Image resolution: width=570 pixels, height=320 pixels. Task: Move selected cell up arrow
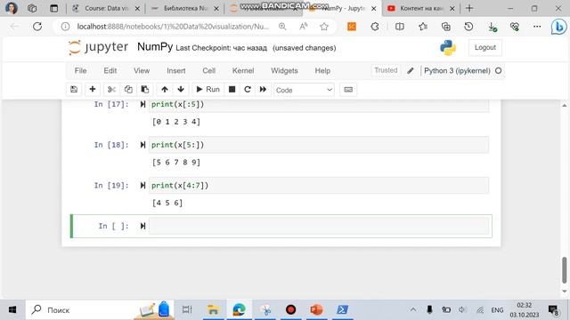[x=165, y=89]
